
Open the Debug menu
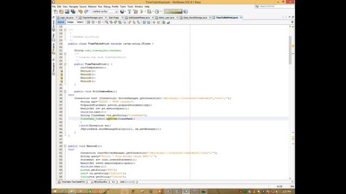(x=107, y=6)
